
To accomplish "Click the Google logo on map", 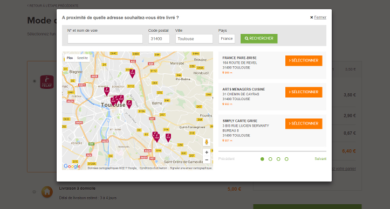I will coord(72,166).
